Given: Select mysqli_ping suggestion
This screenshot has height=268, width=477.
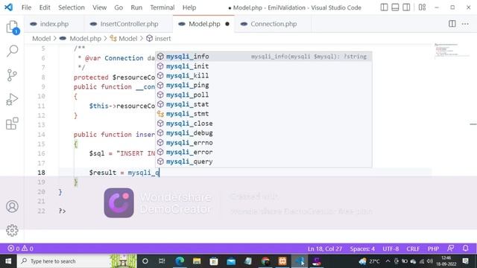Looking at the screenshot, I should tap(264, 85).
